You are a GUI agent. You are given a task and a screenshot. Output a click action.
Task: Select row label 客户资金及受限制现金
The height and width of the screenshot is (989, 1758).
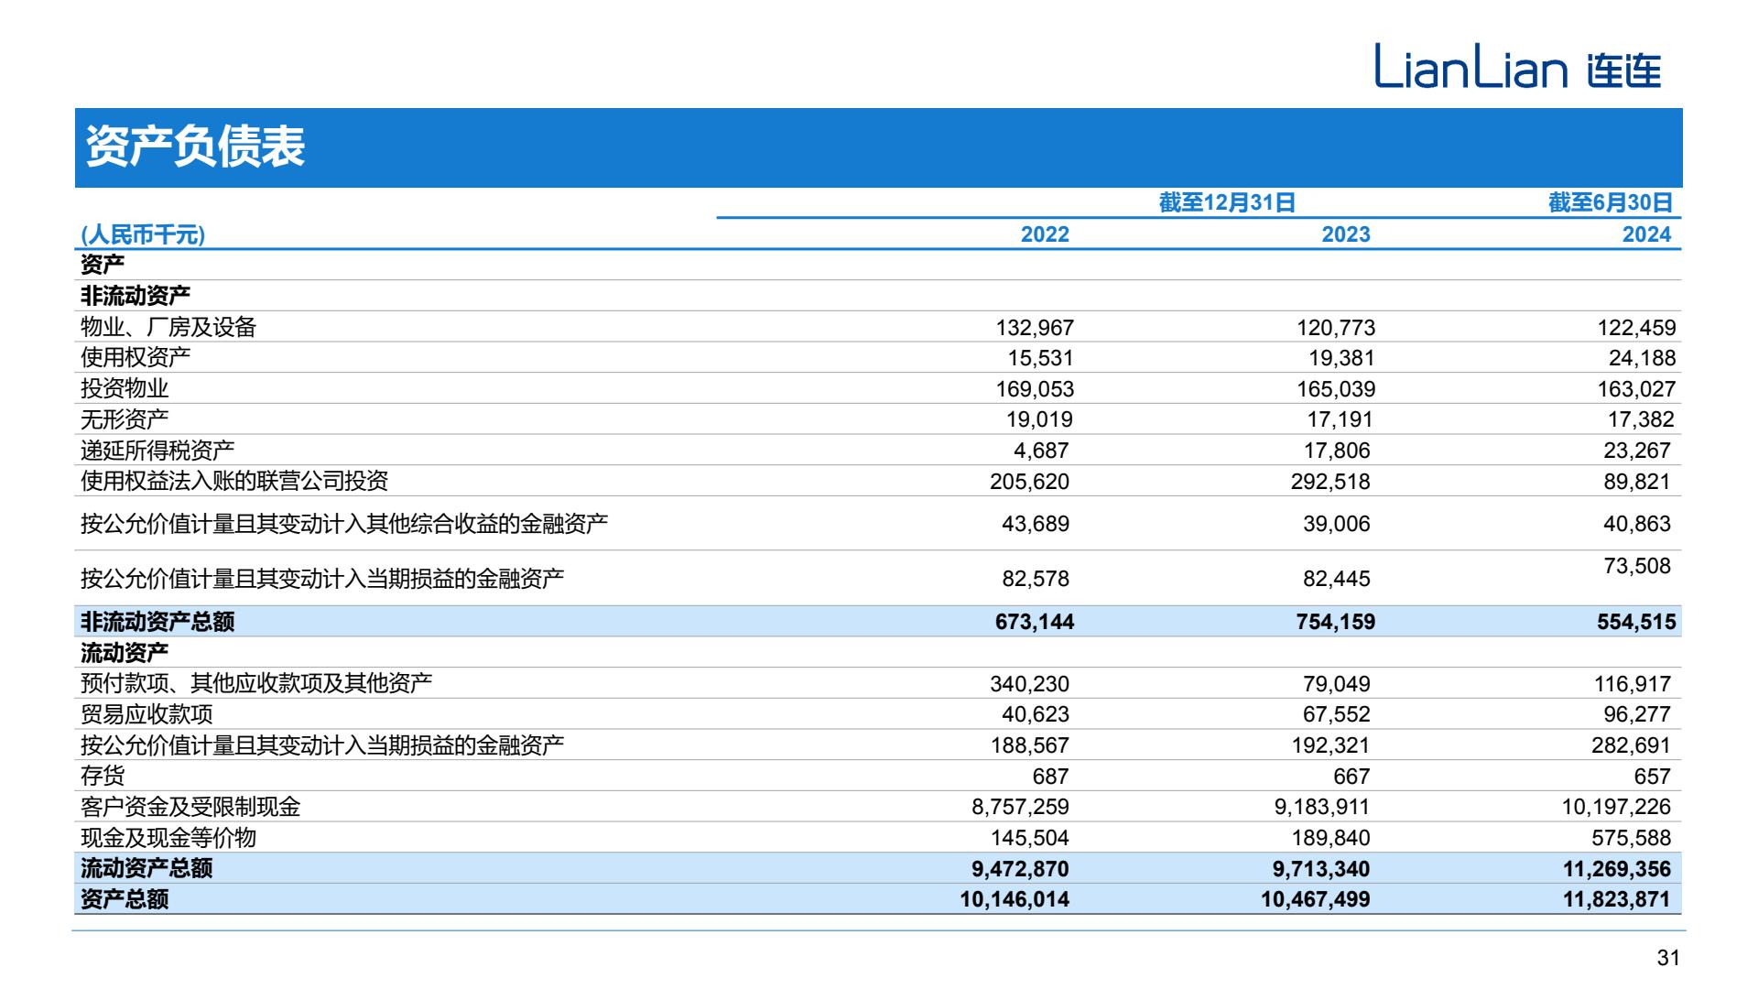(190, 807)
